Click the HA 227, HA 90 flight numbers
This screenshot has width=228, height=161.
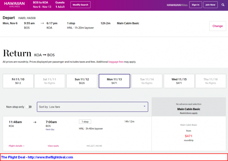[94, 146]
